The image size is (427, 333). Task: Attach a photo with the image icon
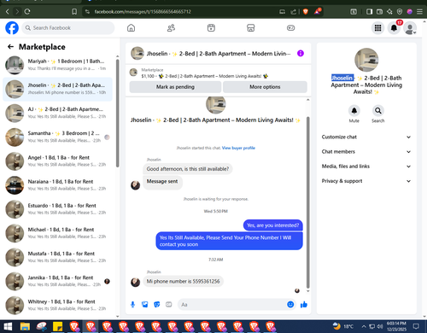click(x=145, y=305)
